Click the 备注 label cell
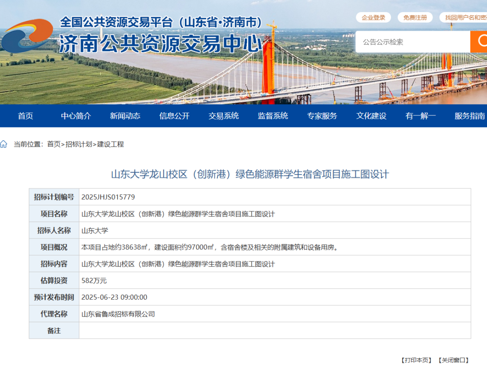This screenshot has height=371, width=487. (x=54, y=330)
